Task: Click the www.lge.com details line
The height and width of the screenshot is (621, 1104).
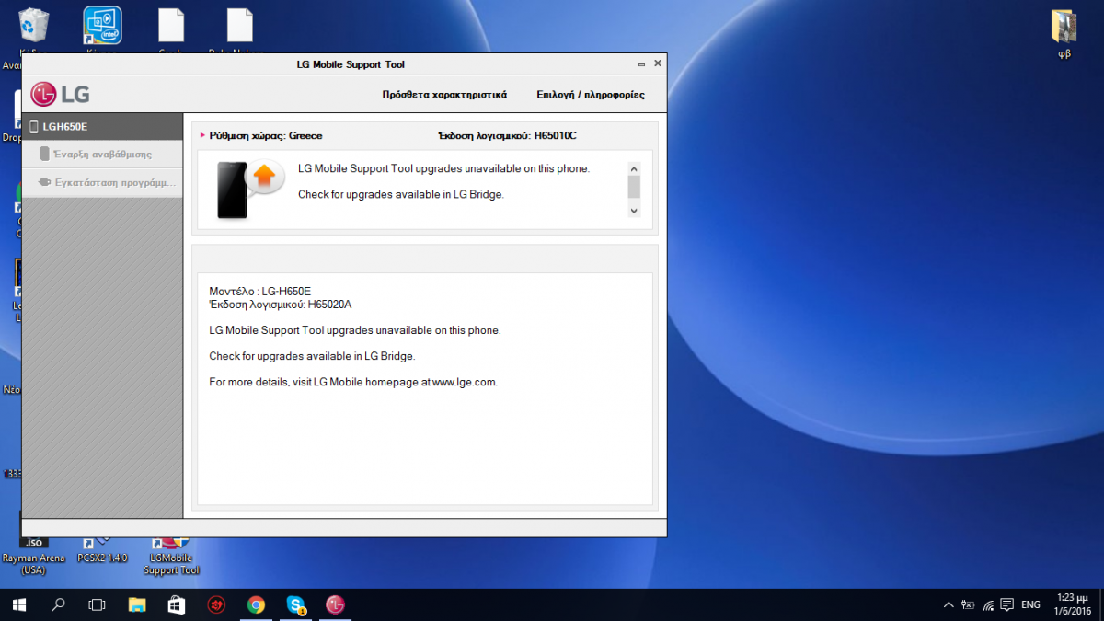Action: tap(353, 382)
